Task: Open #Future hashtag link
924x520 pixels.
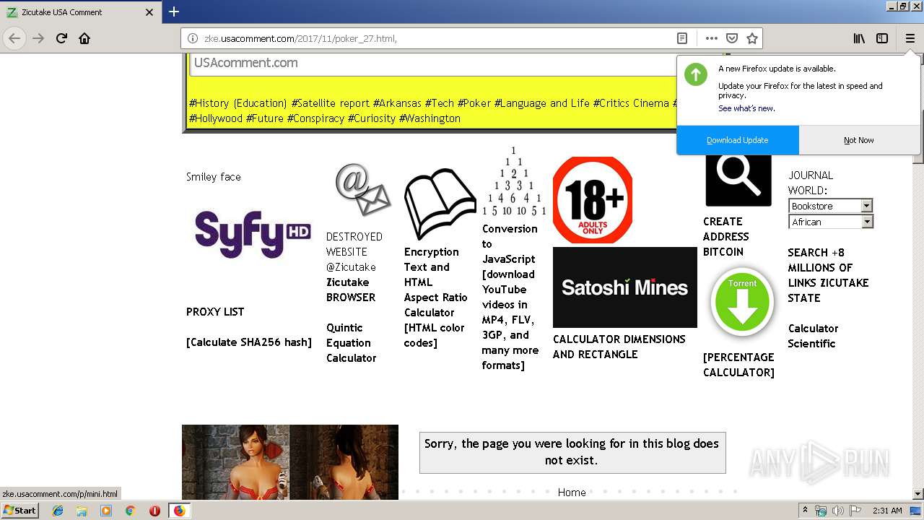Action: pos(265,118)
